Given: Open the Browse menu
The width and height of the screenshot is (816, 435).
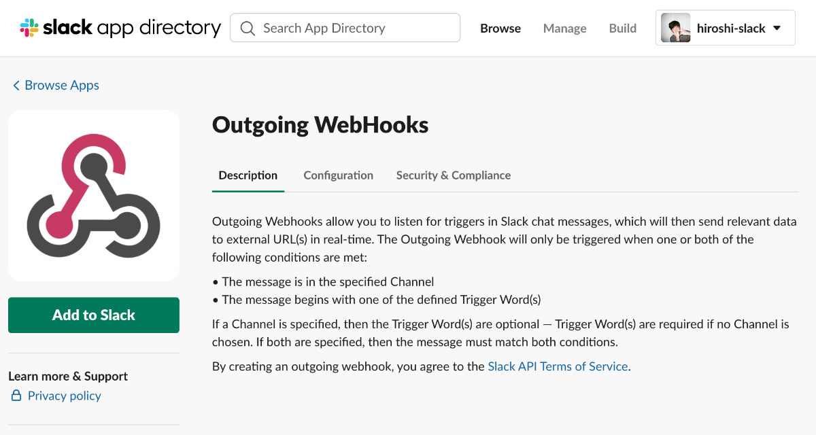Looking at the screenshot, I should (500, 29).
